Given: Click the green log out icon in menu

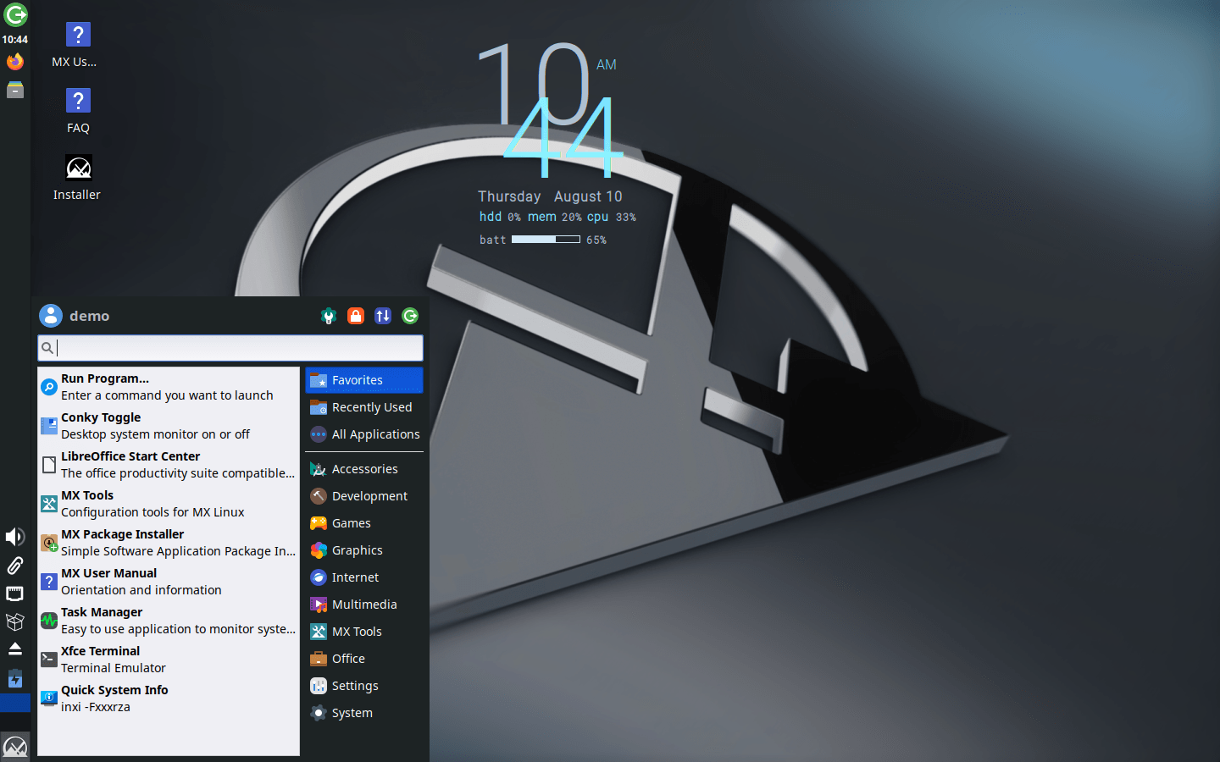Looking at the screenshot, I should [410, 316].
